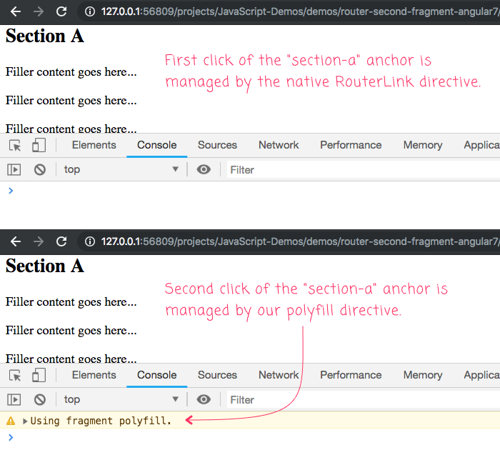This screenshot has width=500, height=475.
Task: Focus the Filter field in top DevTools console
Action: point(363,169)
